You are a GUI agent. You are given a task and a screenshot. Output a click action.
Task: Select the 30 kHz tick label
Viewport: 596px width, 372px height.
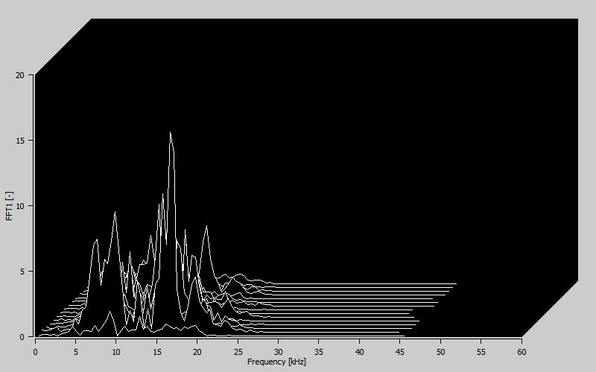click(278, 351)
